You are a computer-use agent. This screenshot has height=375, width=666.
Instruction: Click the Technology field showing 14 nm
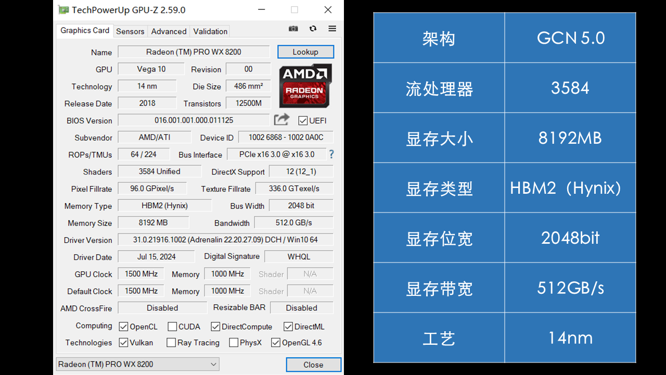147,86
